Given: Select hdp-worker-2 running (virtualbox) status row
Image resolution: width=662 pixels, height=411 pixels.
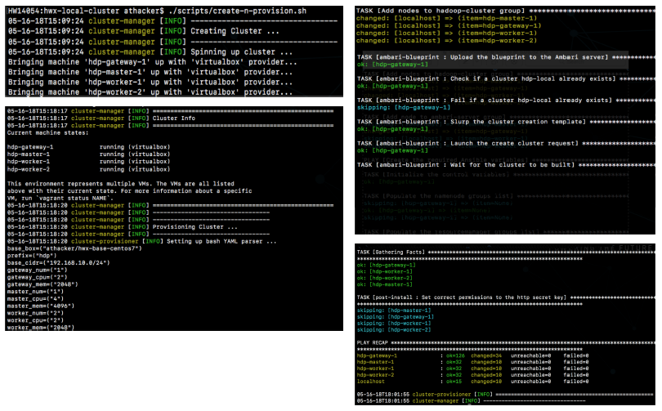Looking at the screenshot, I should point(88,169).
